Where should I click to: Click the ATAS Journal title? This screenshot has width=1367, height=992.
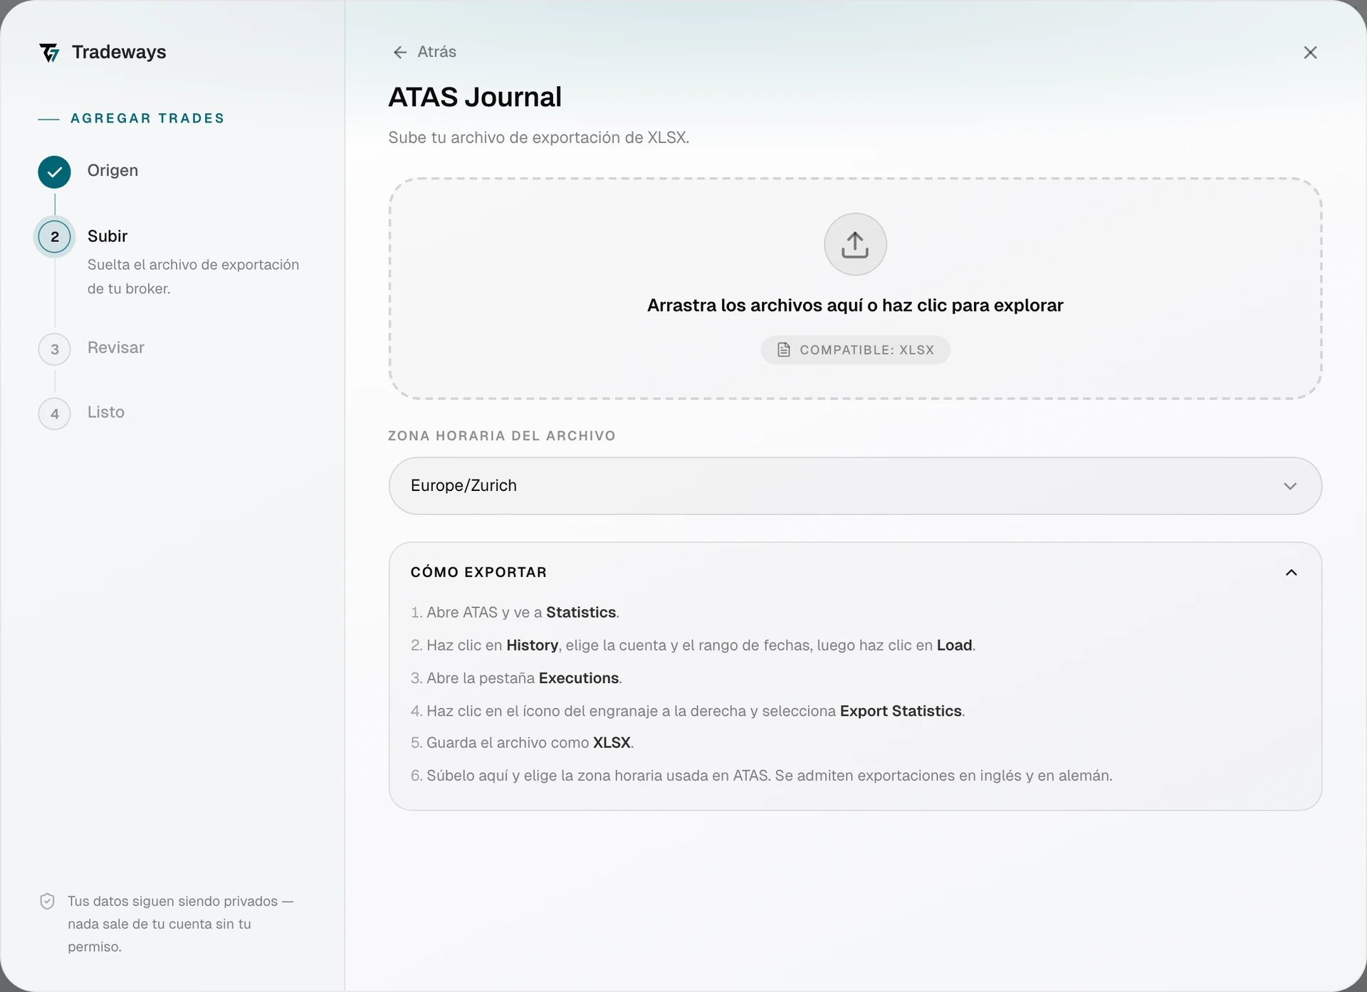pyautogui.click(x=475, y=97)
